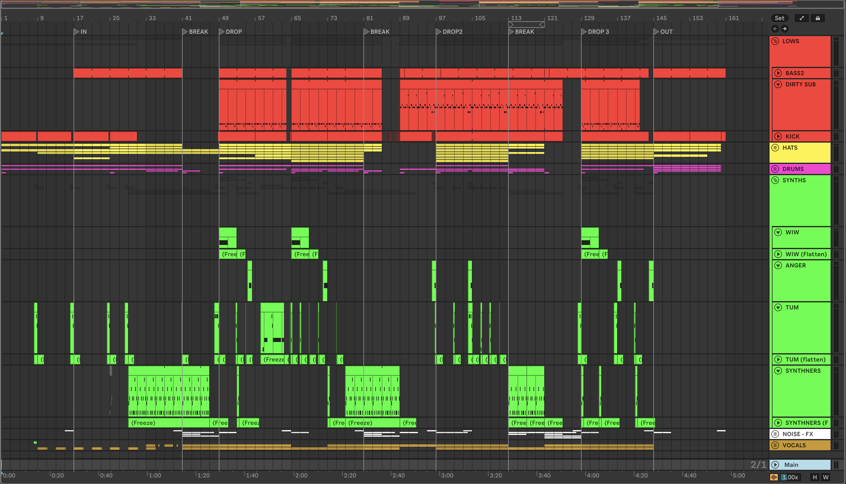The height and width of the screenshot is (484, 846).
Task: Toggle Automation Mode button
Action: [x=802, y=18]
